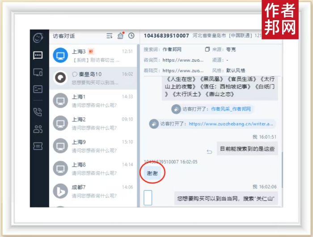This screenshot has width=313, height=237.
Task: Open the contacts people icon in sidebar
Action: (x=38, y=129)
